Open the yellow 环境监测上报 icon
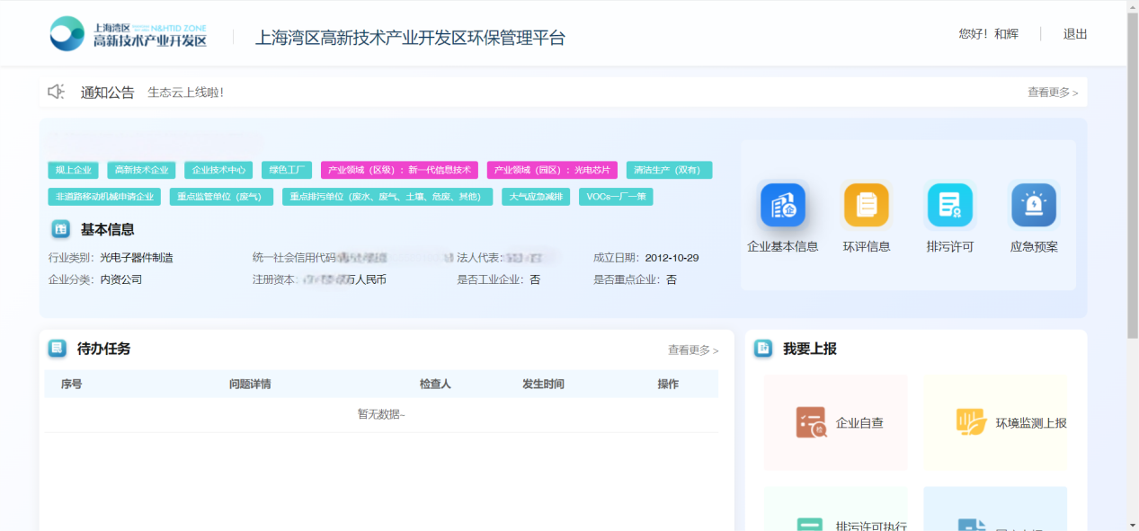The image size is (1139, 531). pyautogui.click(x=971, y=422)
